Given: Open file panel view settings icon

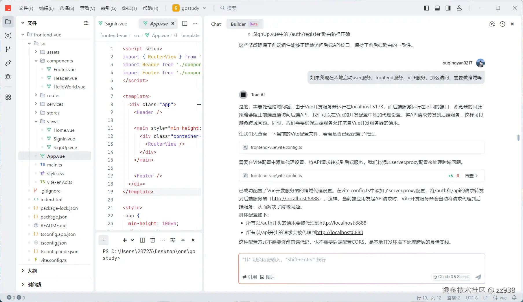Looking at the screenshot, I should [x=86, y=23].
